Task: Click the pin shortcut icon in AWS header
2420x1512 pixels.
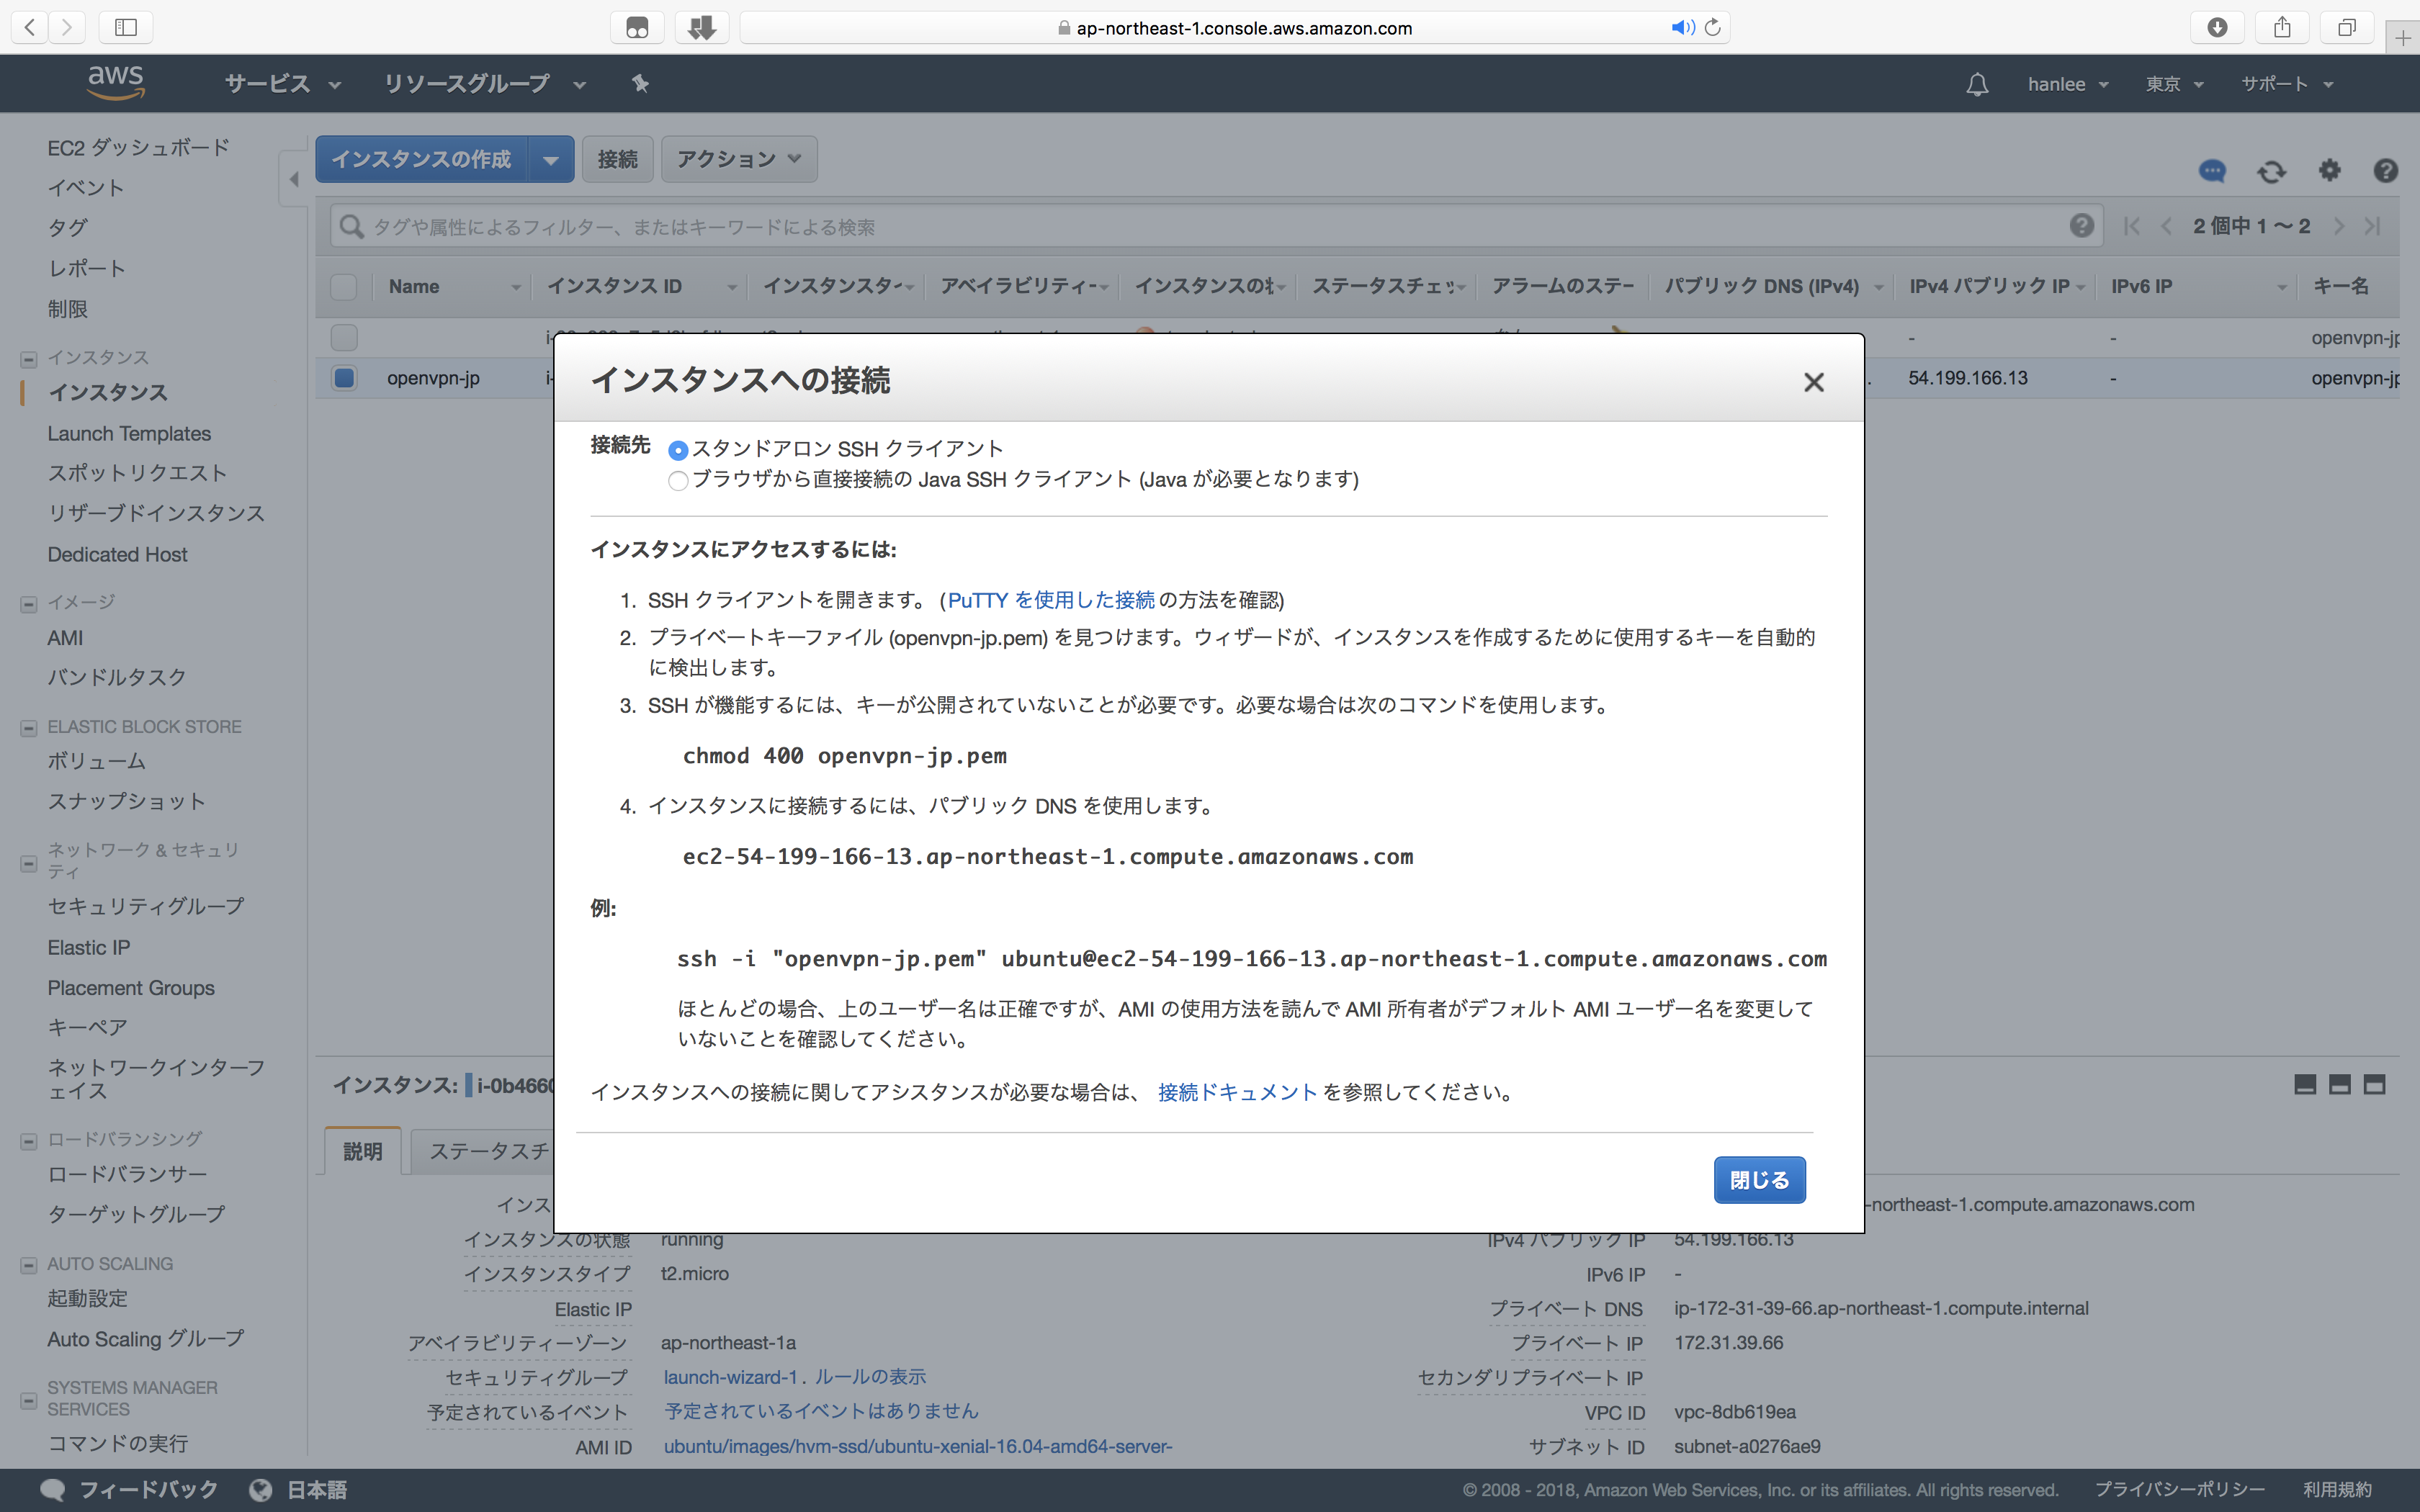Action: 641,83
